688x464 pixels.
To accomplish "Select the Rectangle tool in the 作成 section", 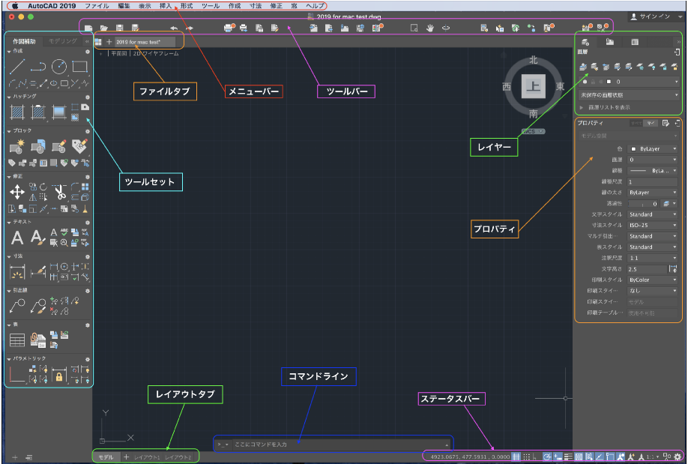I will pos(80,67).
